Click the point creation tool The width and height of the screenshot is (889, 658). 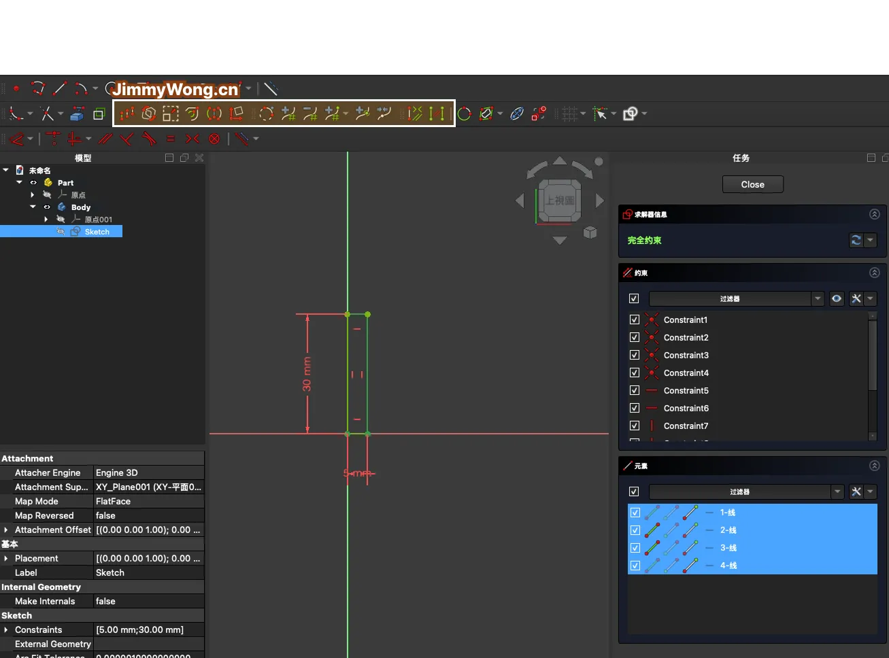16,88
